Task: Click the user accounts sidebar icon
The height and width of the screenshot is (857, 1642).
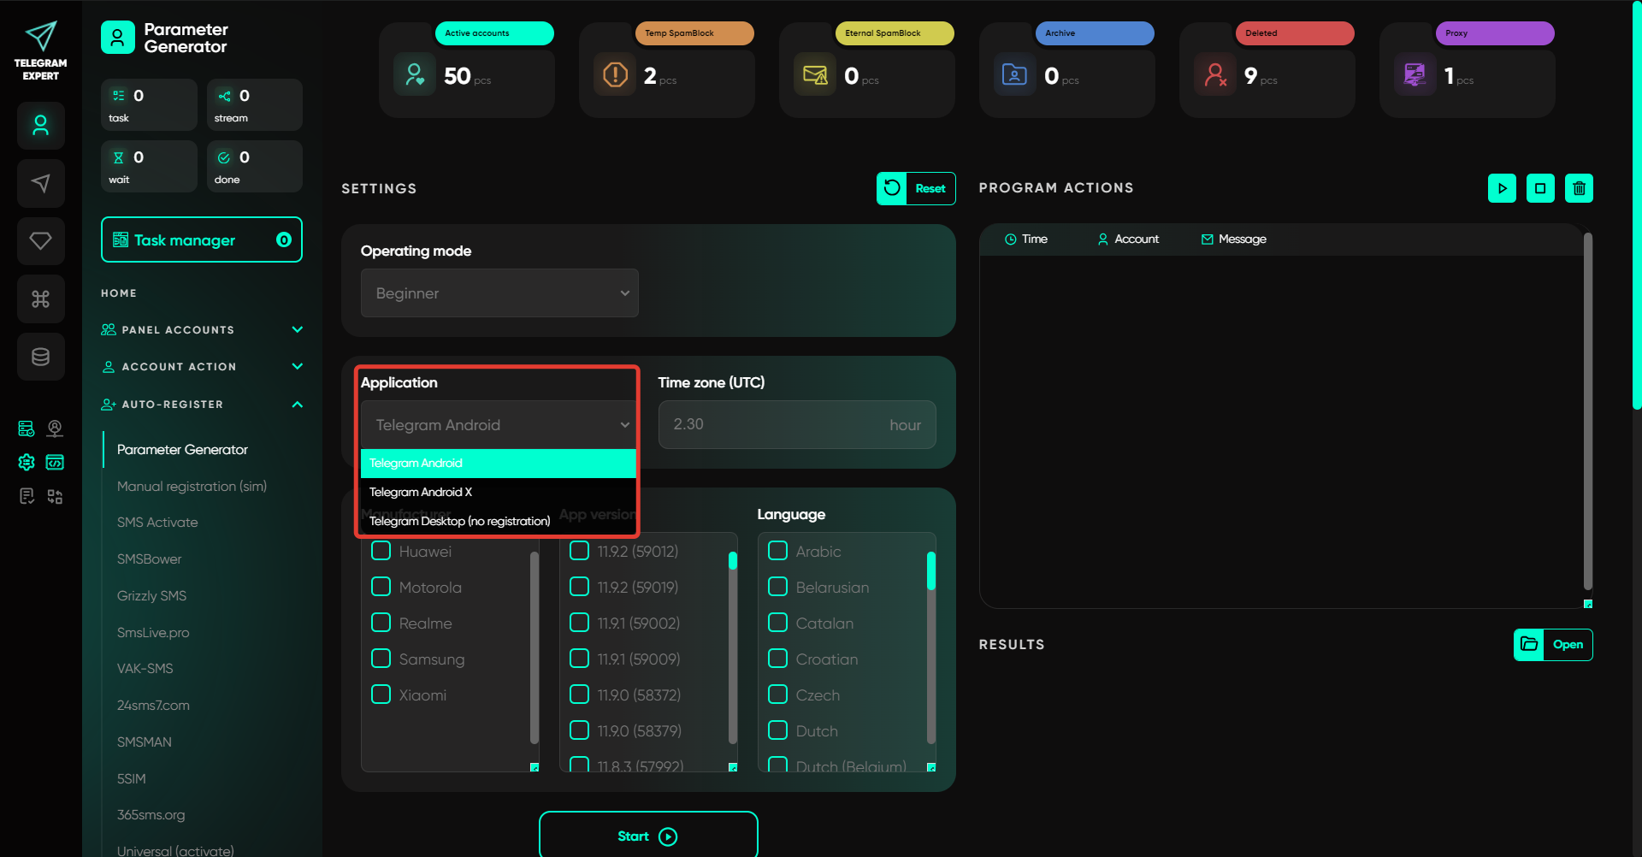Action: click(x=40, y=126)
